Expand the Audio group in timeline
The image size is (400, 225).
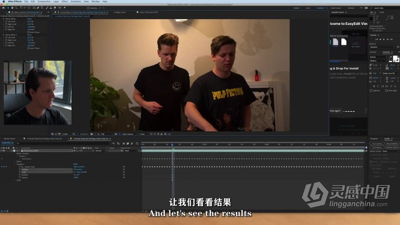pyautogui.click(x=15, y=180)
